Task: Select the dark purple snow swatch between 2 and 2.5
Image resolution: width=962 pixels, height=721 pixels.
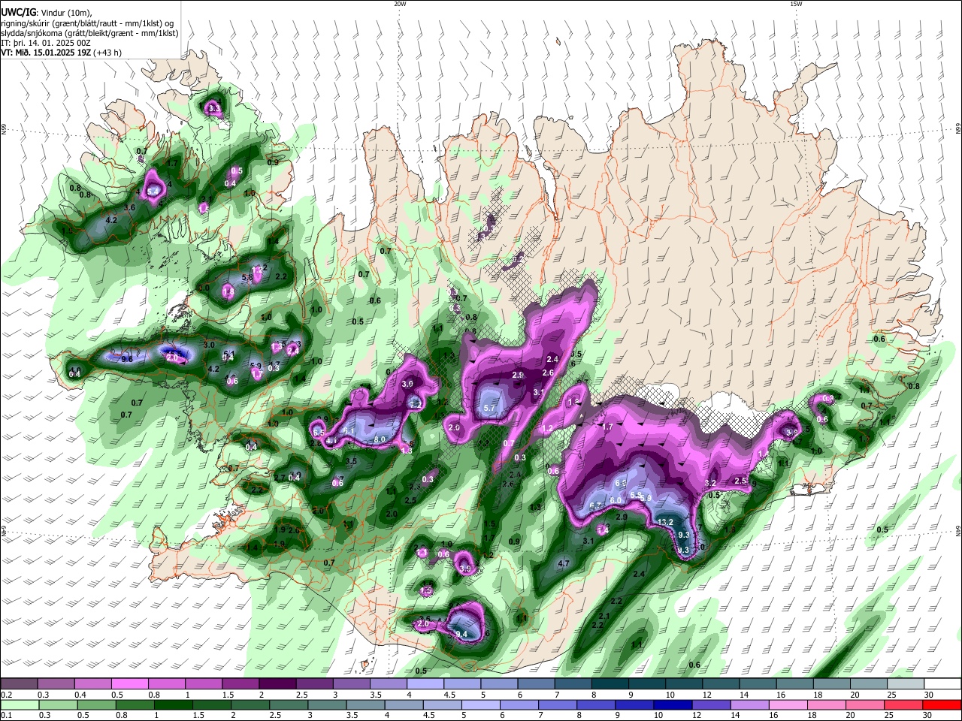Action: (x=277, y=683)
